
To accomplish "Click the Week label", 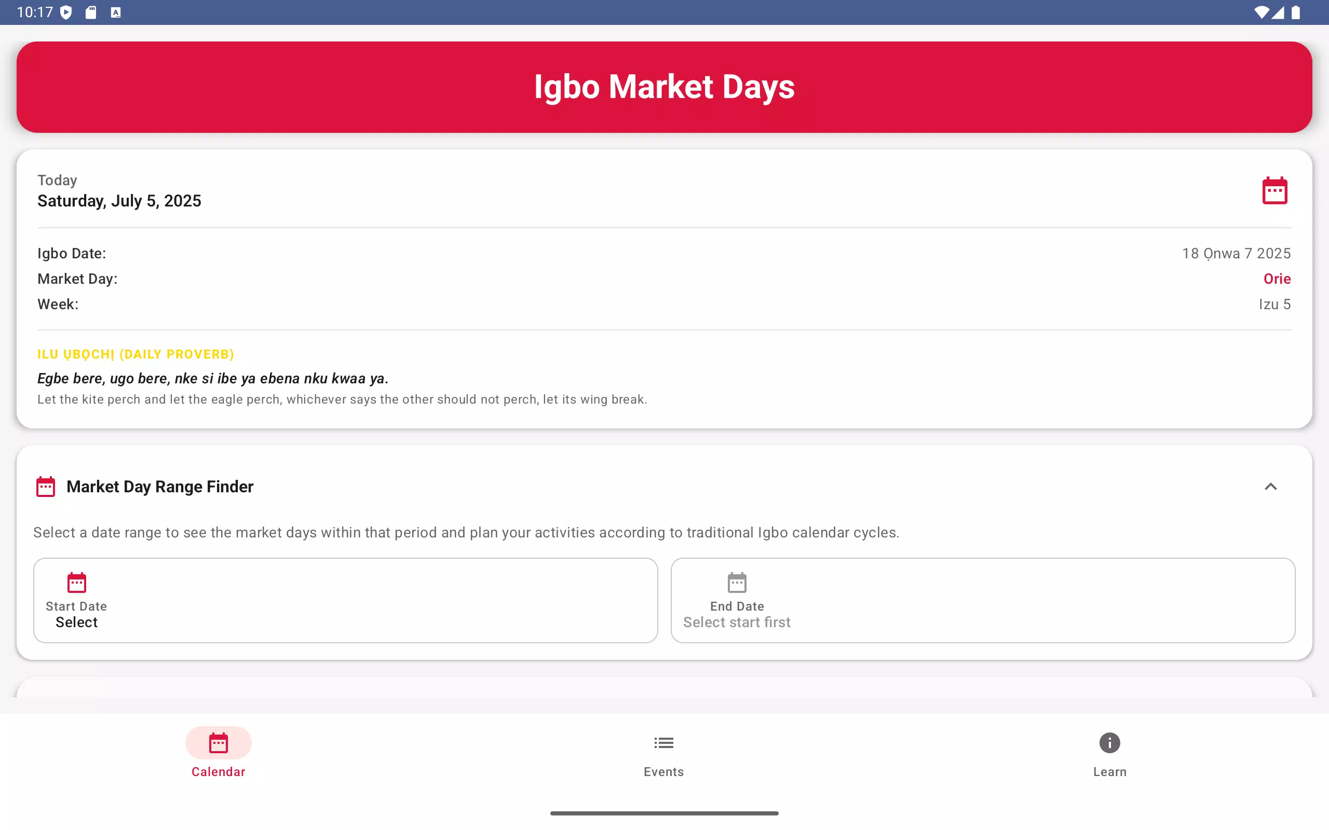I will point(58,304).
